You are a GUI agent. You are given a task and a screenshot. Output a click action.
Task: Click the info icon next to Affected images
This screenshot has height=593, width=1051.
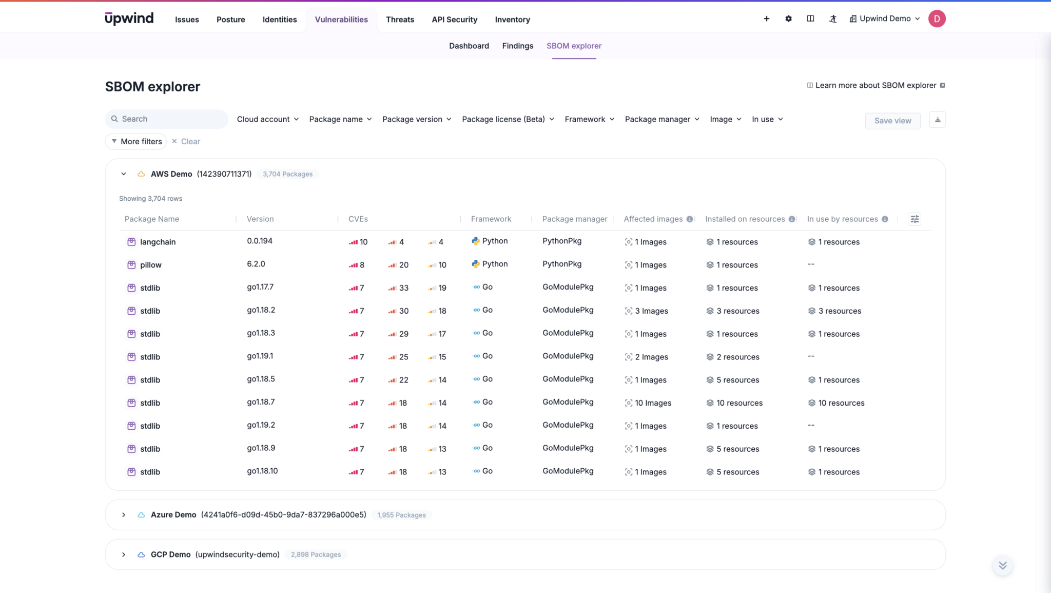click(690, 219)
